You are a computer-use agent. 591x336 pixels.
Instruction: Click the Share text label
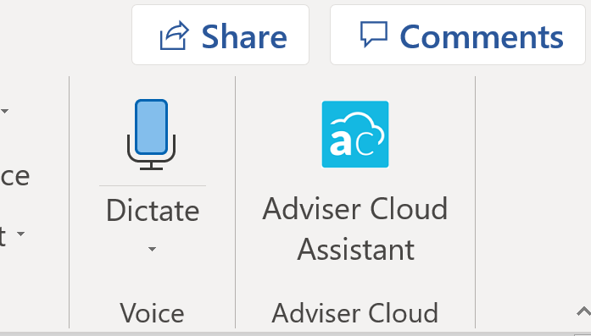[244, 36]
